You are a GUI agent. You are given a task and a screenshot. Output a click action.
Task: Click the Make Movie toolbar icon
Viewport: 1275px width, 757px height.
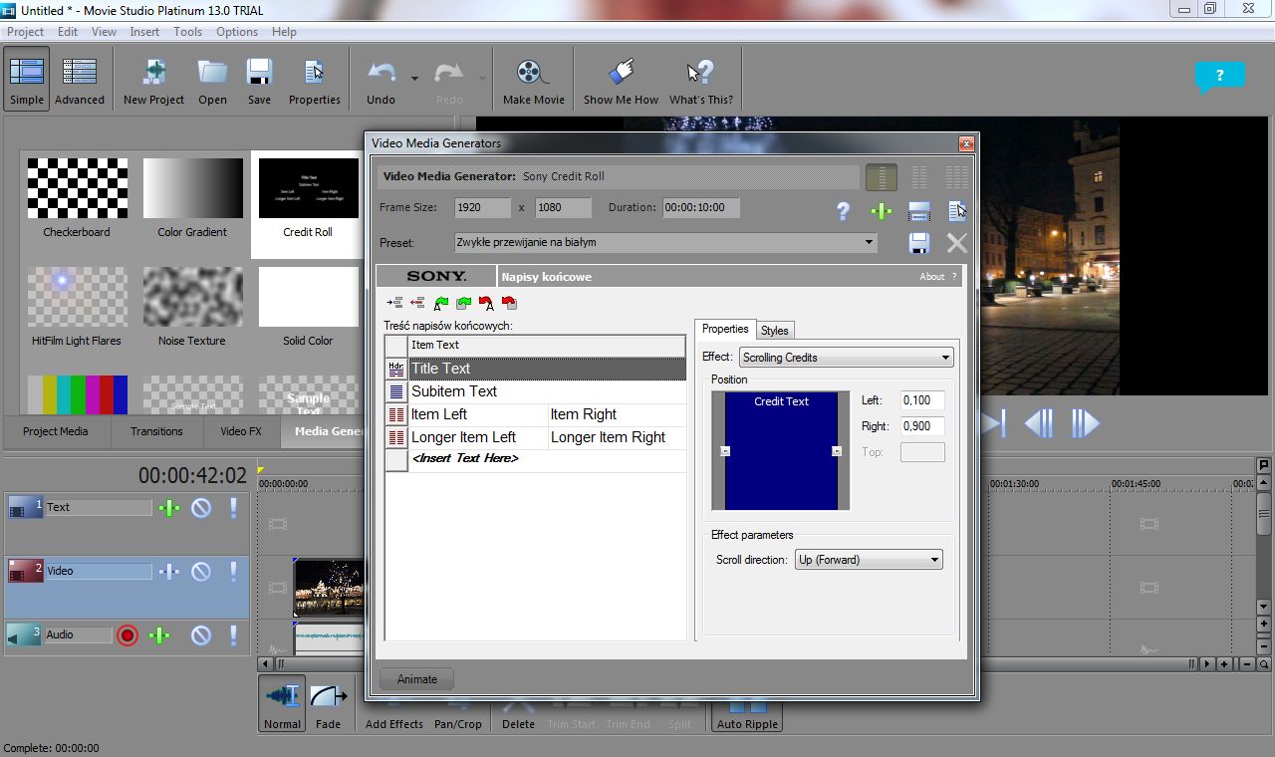coord(533,80)
